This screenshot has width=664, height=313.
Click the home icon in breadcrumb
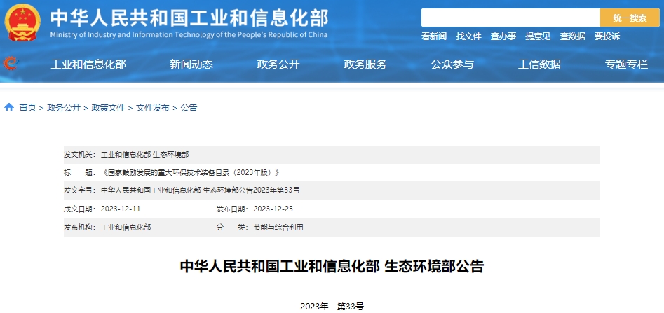[9, 108]
